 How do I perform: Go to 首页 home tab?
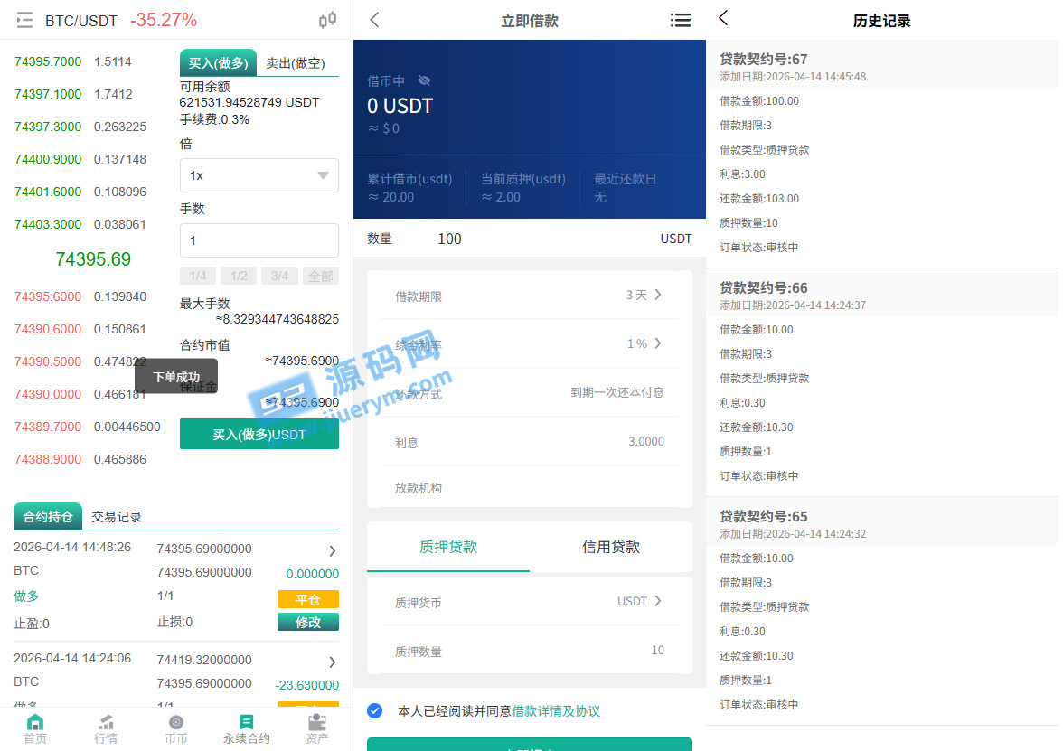point(35,729)
